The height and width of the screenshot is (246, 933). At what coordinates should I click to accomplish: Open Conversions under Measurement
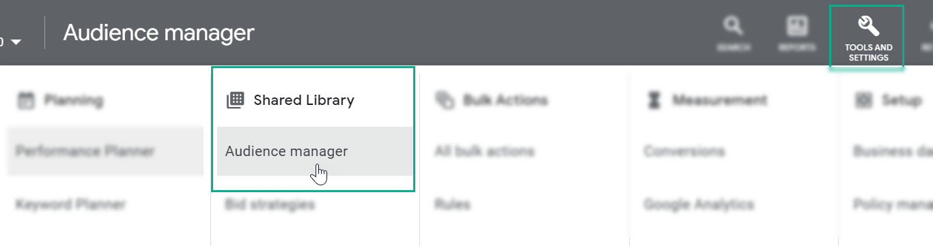click(x=684, y=151)
